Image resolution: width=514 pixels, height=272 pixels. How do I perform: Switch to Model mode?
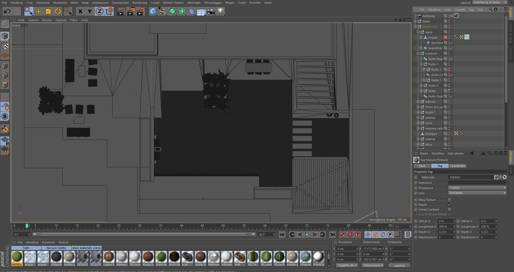click(5, 36)
